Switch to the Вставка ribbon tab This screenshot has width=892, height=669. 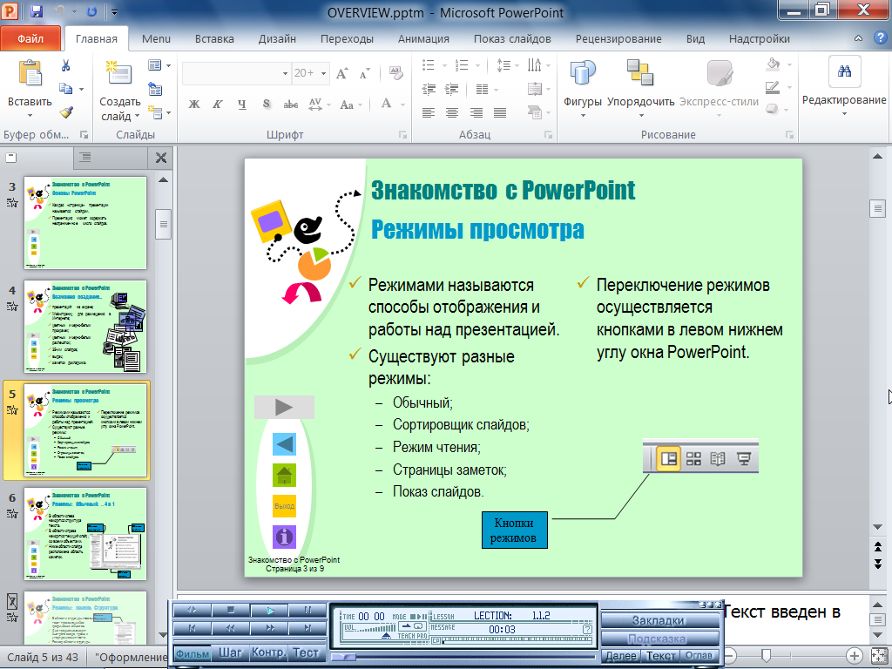214,38
